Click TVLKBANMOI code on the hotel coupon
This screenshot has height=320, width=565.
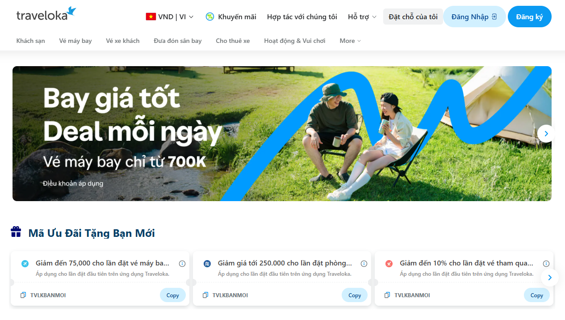point(230,295)
